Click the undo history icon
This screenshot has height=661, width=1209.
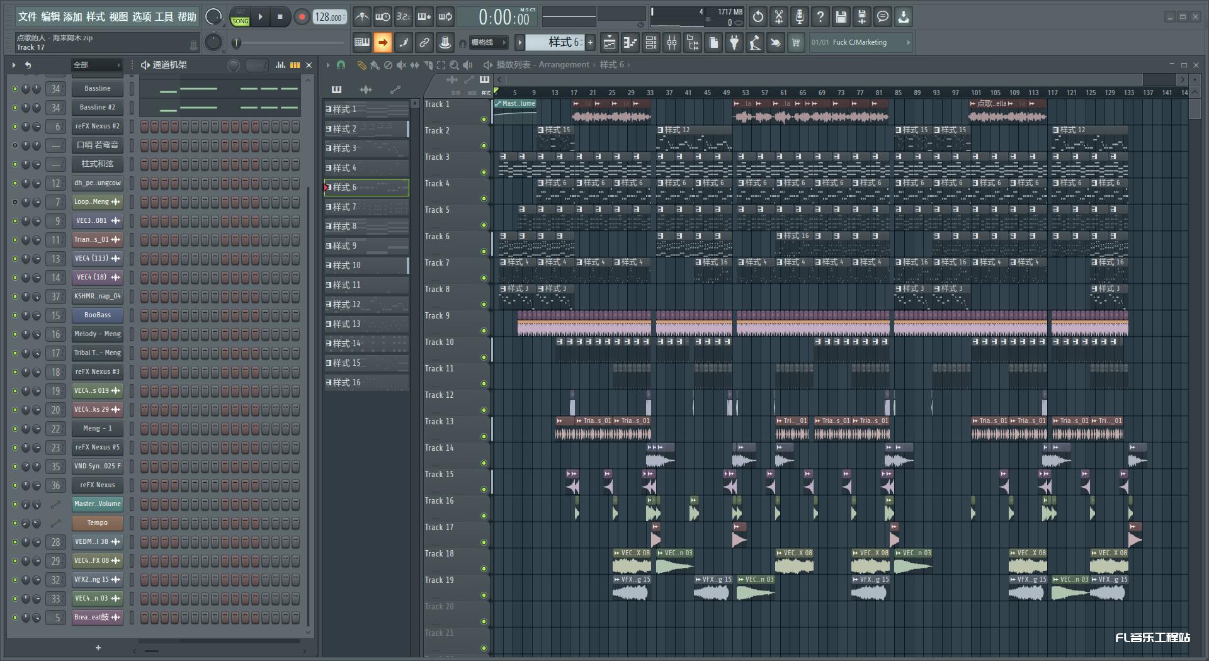pos(758,17)
